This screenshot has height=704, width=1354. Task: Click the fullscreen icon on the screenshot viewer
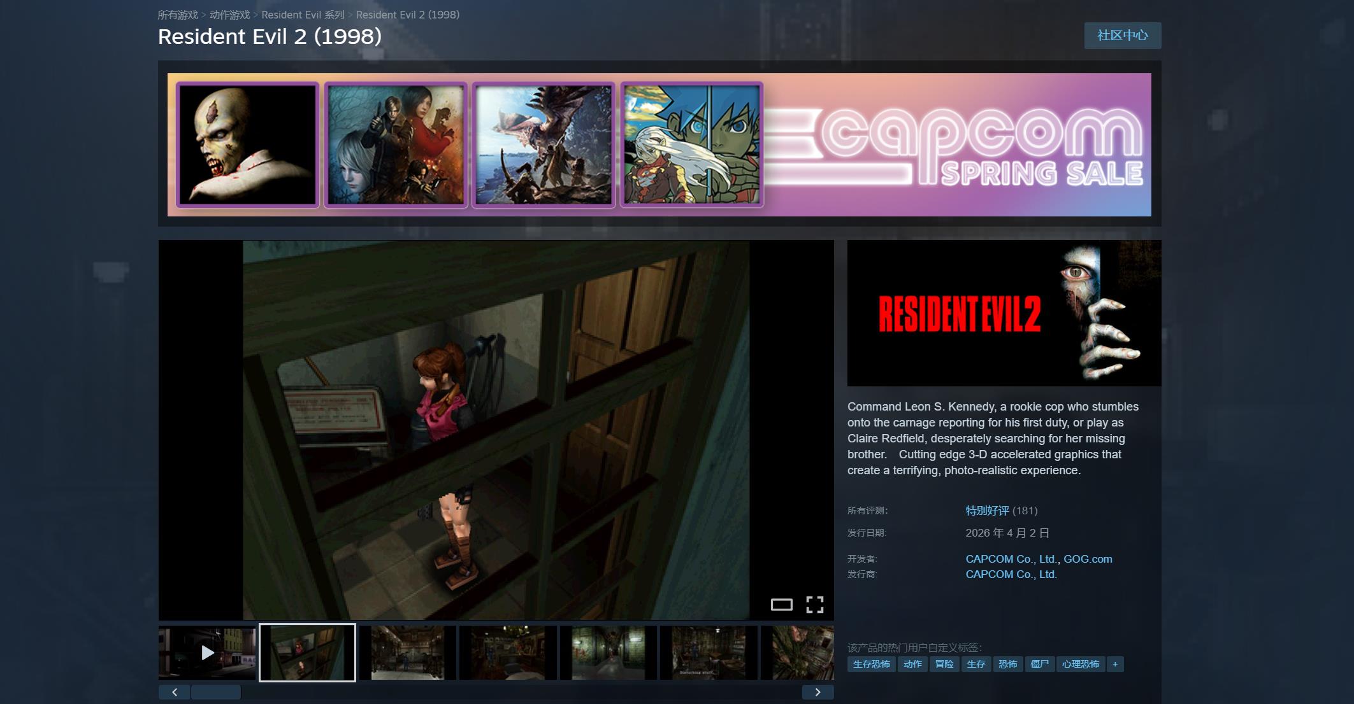tap(814, 604)
